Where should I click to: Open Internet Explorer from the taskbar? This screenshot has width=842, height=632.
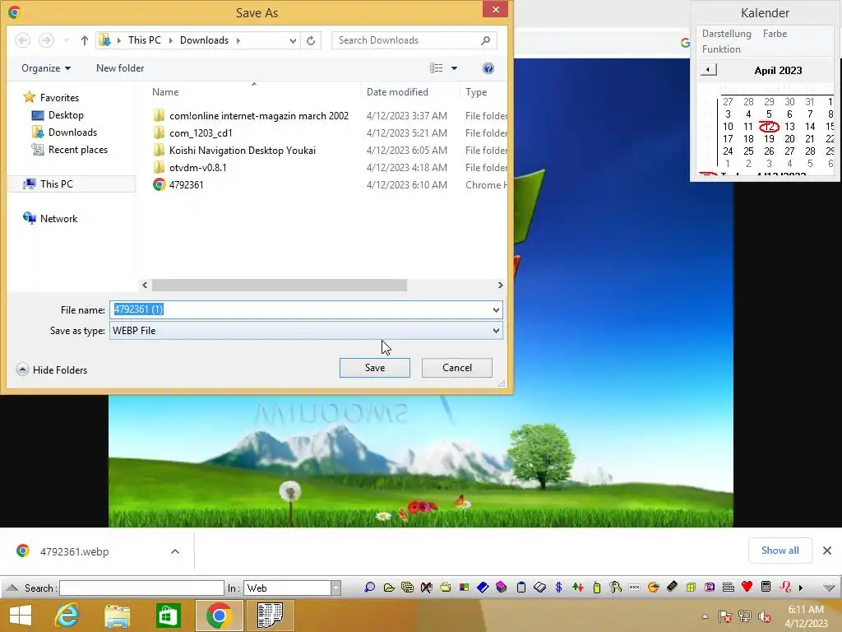click(67, 615)
